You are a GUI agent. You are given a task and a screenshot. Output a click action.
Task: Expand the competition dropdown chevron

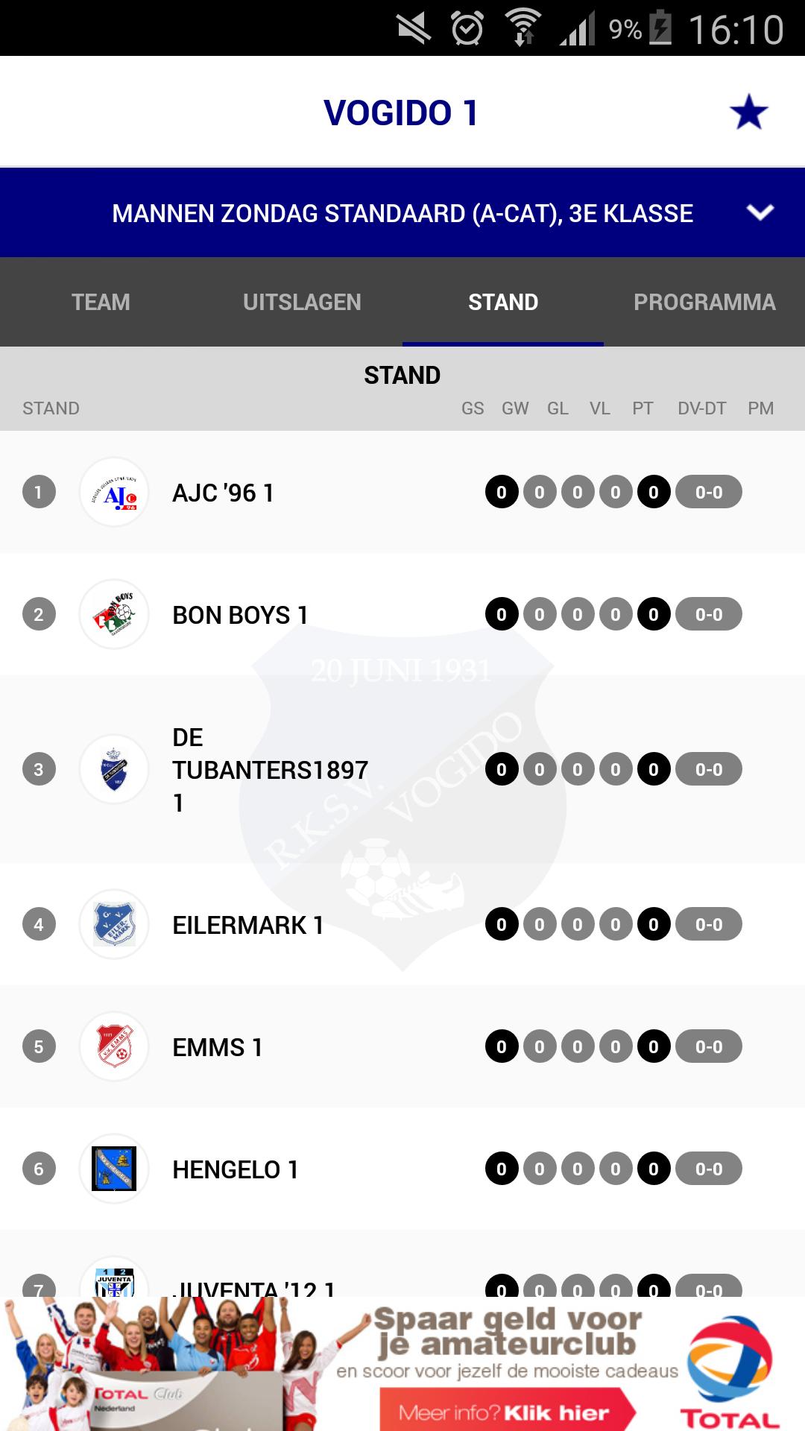point(760,213)
